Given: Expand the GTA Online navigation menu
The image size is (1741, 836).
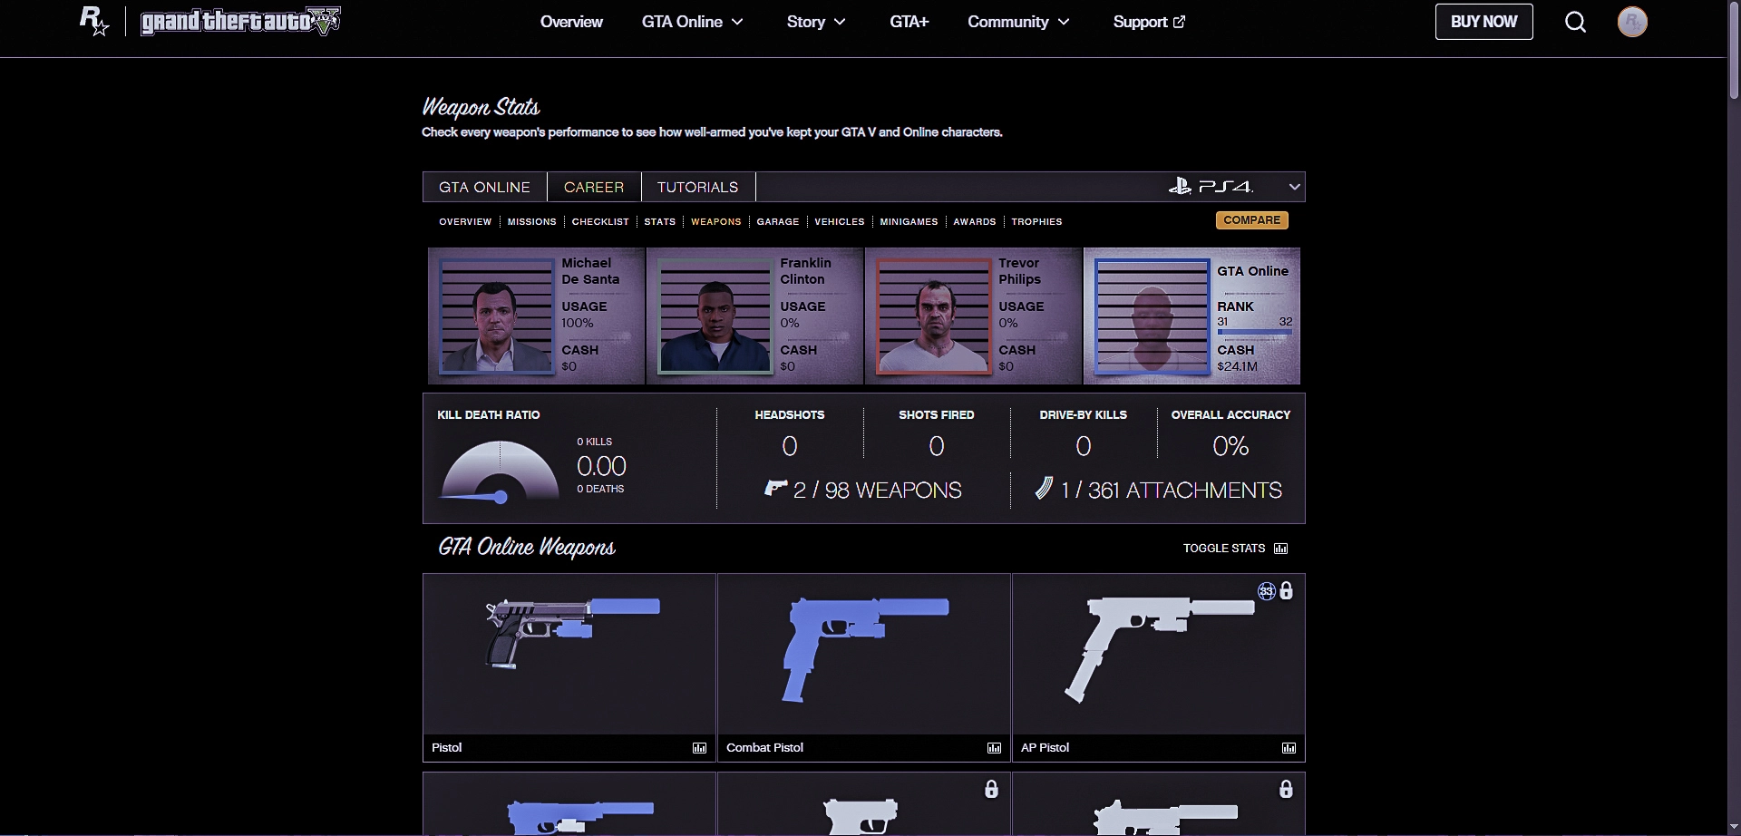Looking at the screenshot, I should pyautogui.click(x=692, y=22).
